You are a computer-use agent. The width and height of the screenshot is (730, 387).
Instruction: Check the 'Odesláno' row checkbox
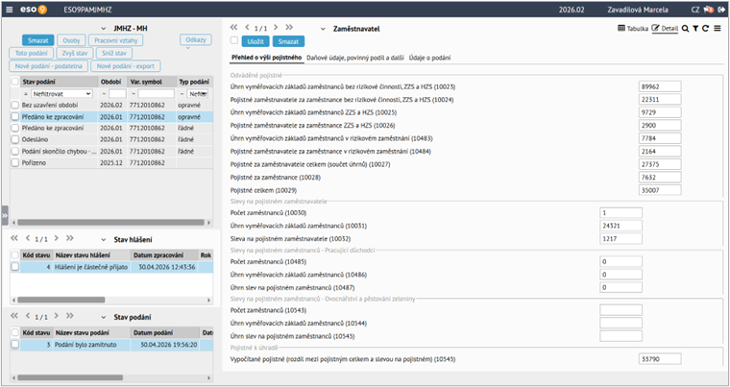tap(15, 139)
